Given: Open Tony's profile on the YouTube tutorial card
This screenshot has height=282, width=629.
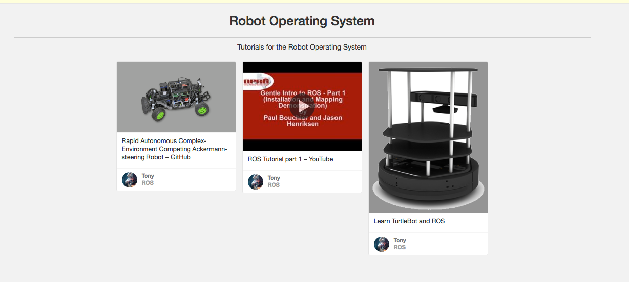Looking at the screenshot, I should pos(274,178).
